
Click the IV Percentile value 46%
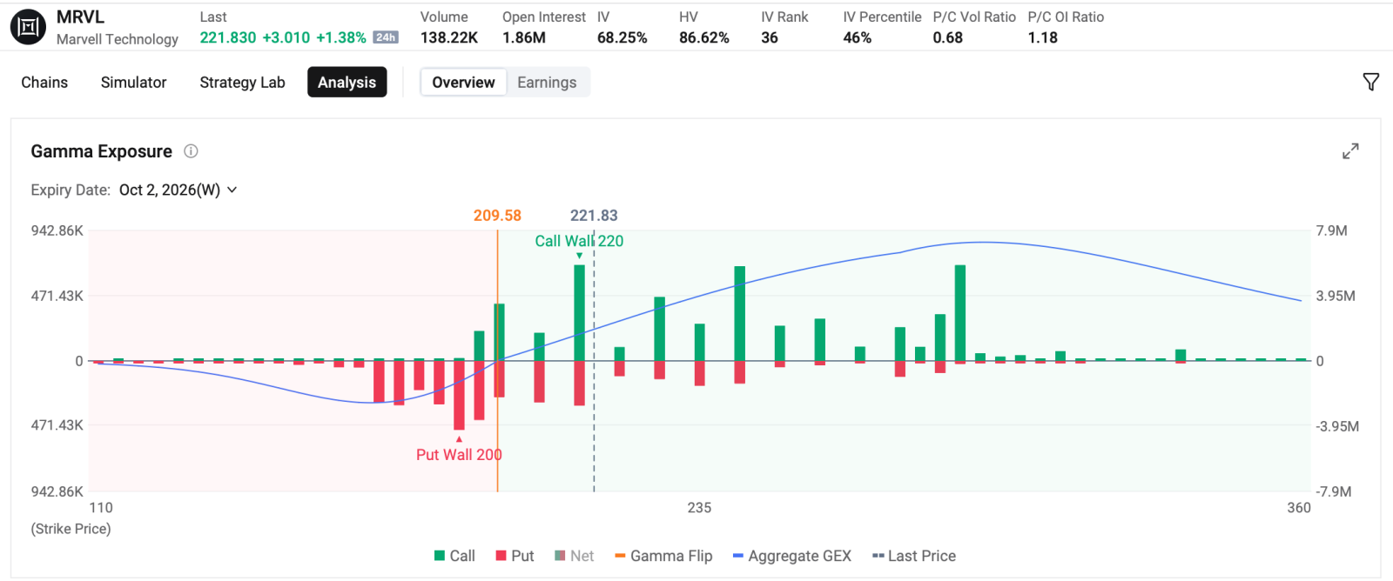858,37
